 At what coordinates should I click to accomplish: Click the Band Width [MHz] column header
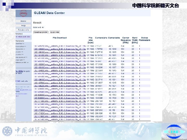[135, 40]
